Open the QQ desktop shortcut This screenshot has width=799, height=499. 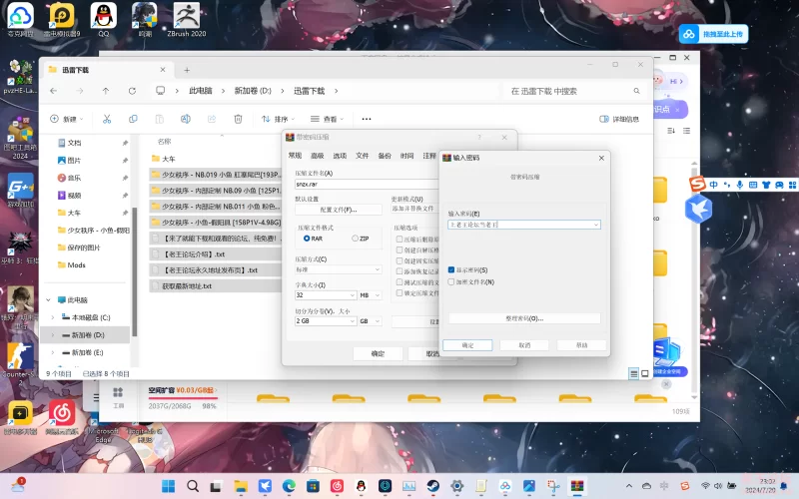104,19
